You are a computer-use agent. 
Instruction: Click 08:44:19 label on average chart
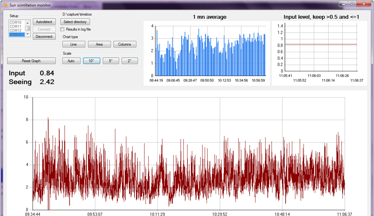tap(156, 81)
